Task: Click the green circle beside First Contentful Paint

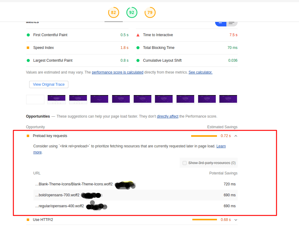Action: click(x=29, y=35)
